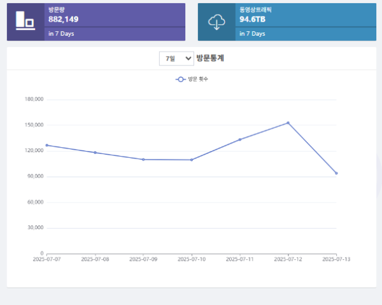This screenshot has width=382, height=305.
Task: Click the peak data point at 2025-07-12
Action: tap(288, 123)
